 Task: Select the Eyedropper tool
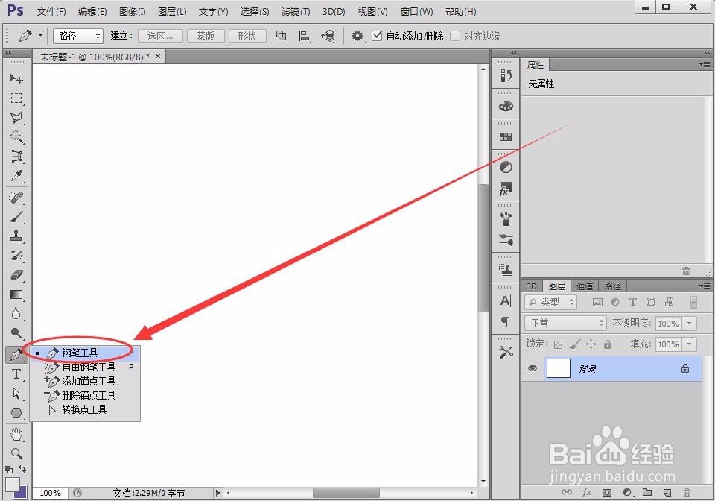(16, 176)
